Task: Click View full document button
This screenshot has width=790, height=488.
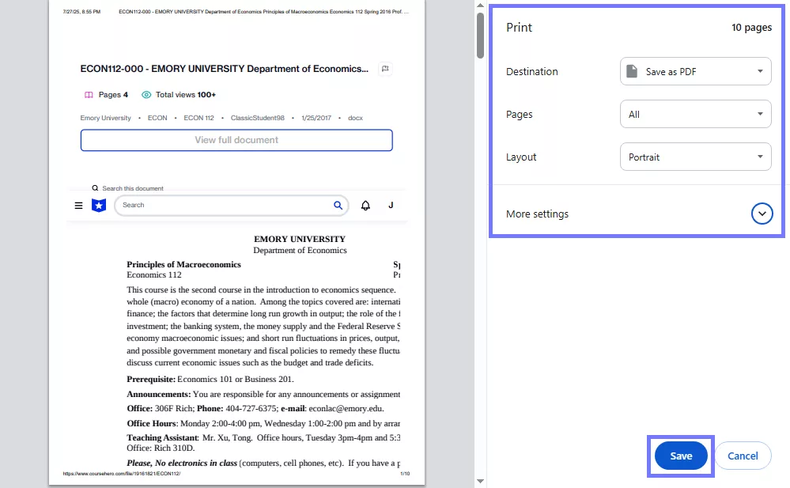Action: pyautogui.click(x=236, y=140)
